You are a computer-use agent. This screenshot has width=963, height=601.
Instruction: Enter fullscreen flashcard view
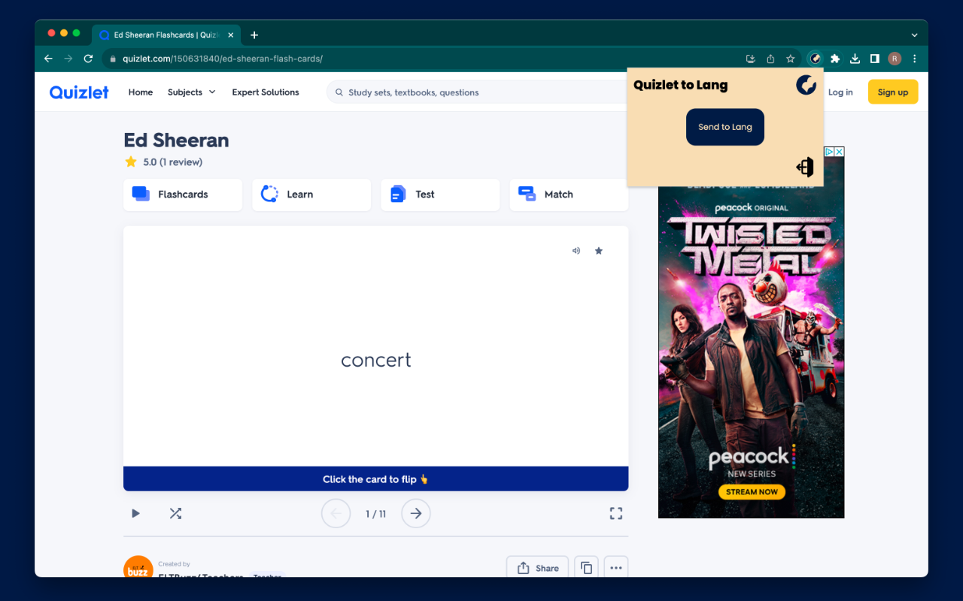615,513
